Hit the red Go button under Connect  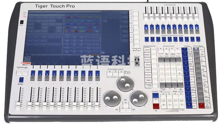pyautogui.click(x=156, y=106)
